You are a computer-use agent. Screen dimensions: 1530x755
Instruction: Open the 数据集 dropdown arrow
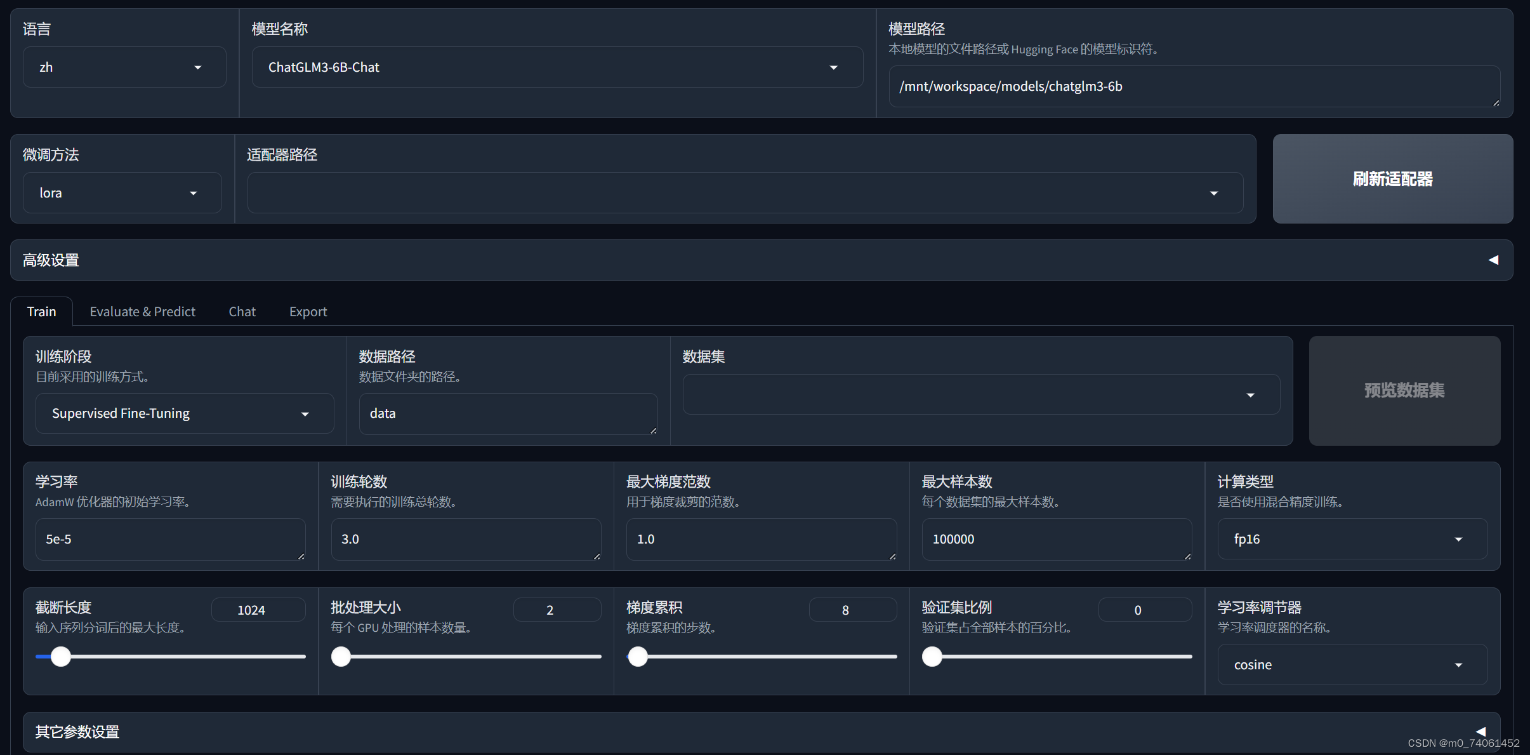coord(1250,395)
